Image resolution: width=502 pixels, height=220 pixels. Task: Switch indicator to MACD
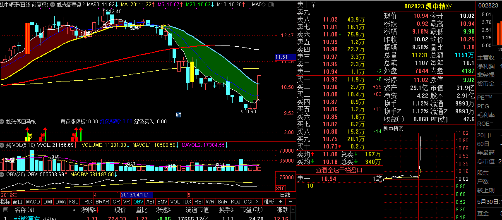(33, 202)
